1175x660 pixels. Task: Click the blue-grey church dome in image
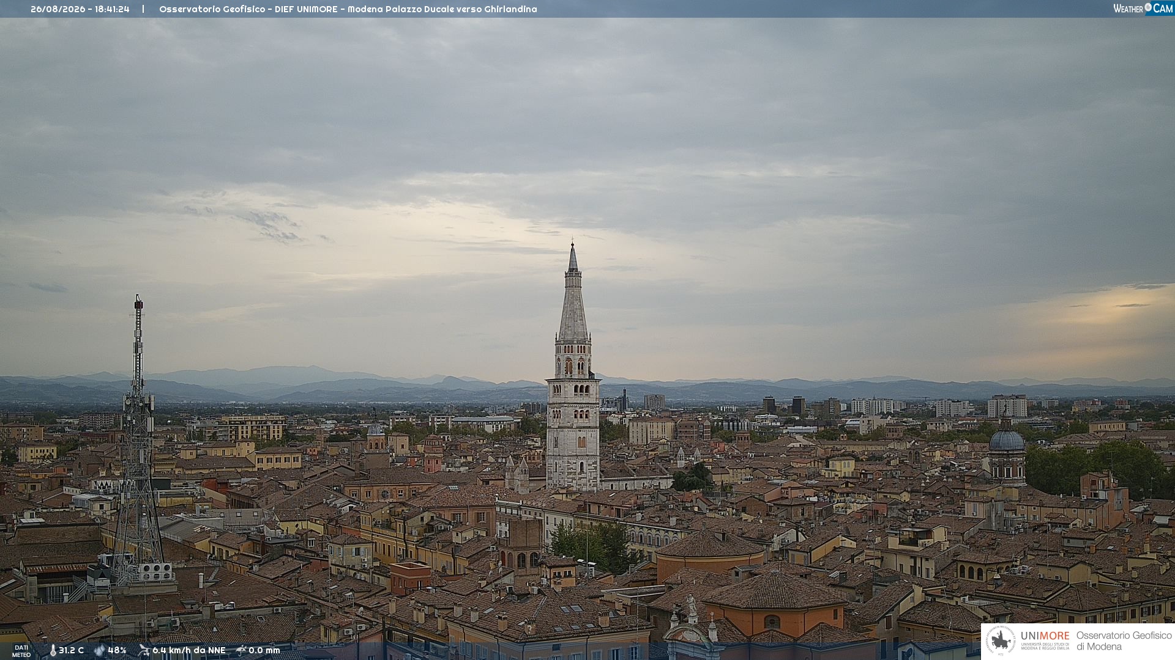click(x=1006, y=438)
